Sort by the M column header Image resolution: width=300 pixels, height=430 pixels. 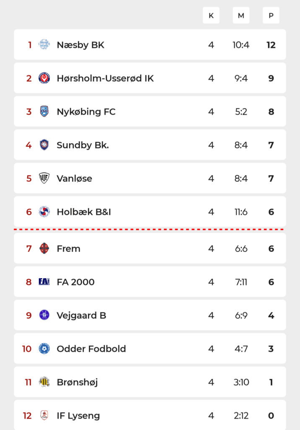point(241,16)
